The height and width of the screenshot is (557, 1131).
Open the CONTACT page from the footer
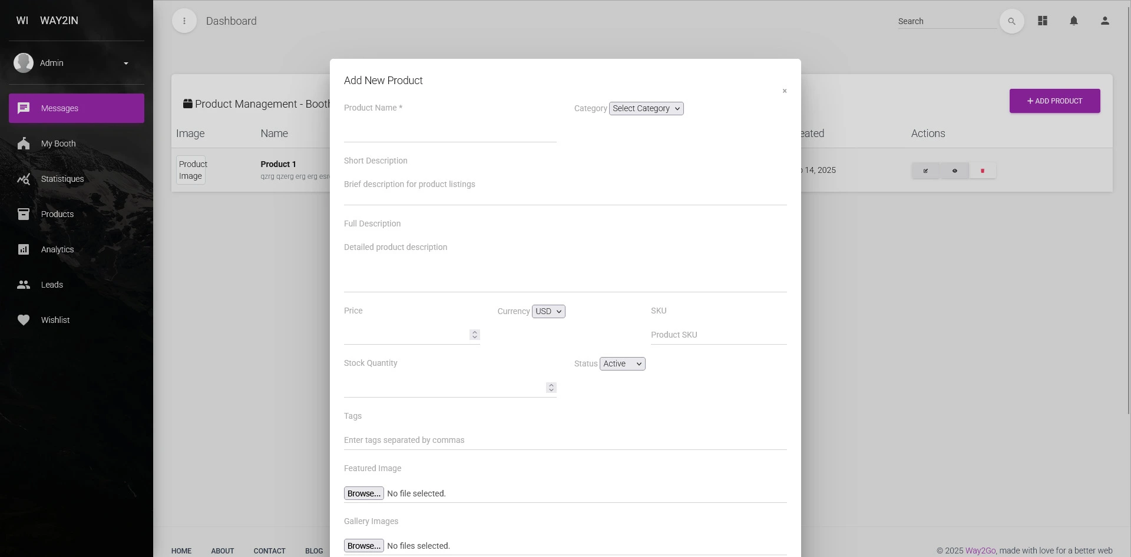point(269,551)
